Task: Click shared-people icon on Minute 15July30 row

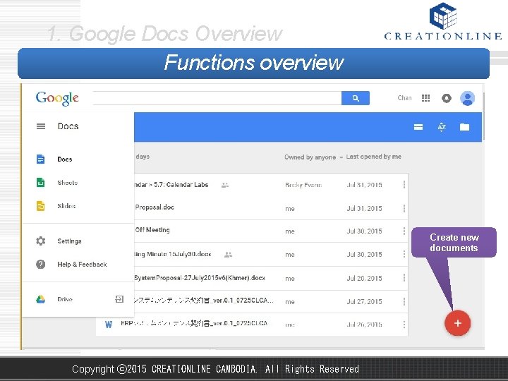Action: (228, 255)
